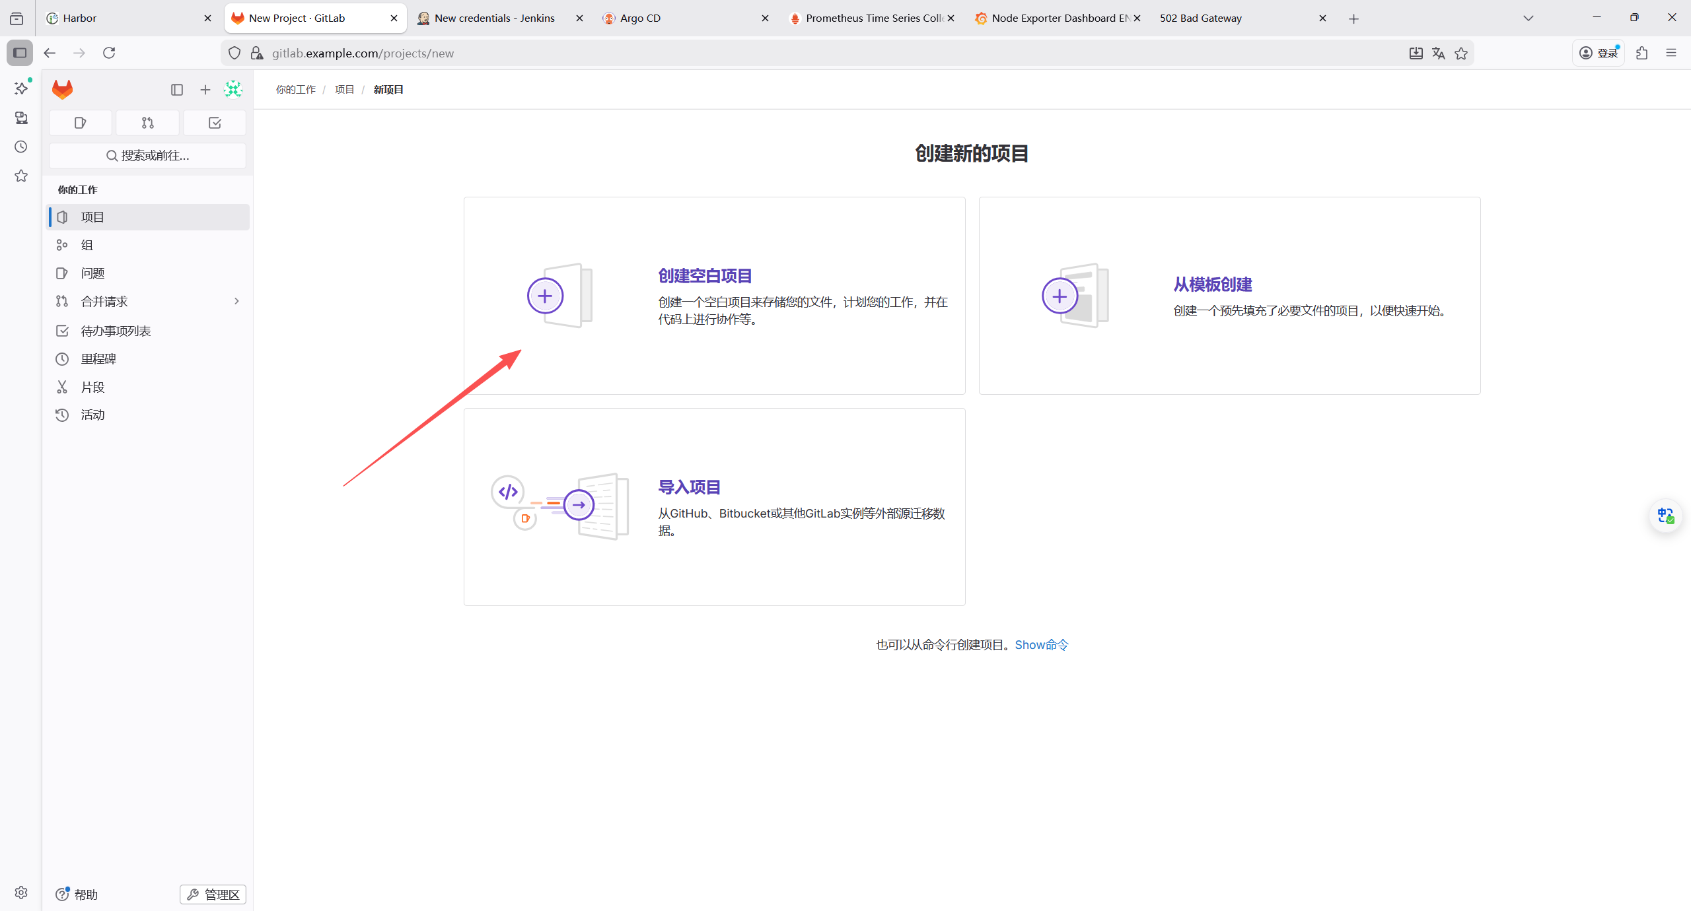Viewport: 1691px width, 911px height.
Task: Open 里程碑 in the sidebar
Action: 98,359
